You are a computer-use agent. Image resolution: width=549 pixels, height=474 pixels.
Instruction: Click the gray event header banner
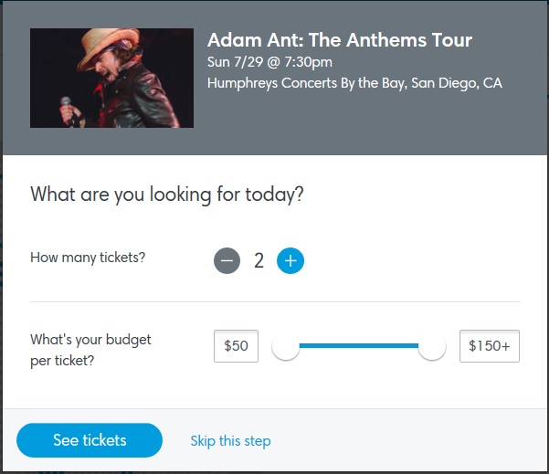[x=365, y=128]
